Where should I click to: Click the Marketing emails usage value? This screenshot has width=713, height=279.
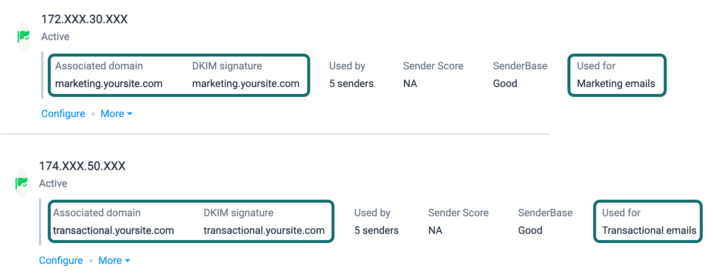pos(616,84)
